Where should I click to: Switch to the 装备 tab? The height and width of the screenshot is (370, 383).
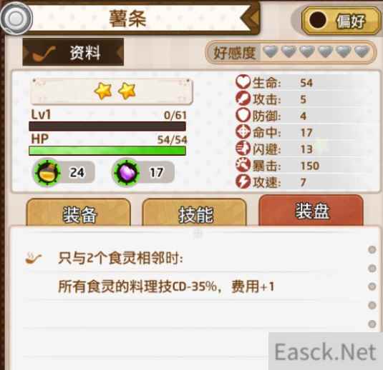coord(79,213)
